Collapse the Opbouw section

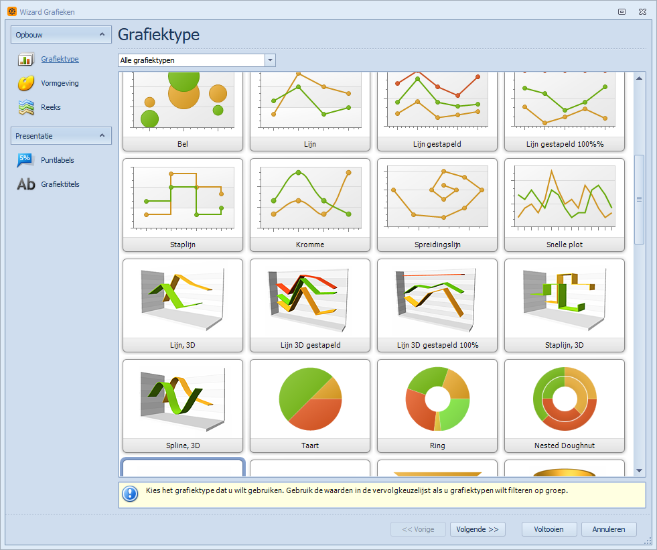[x=102, y=34]
